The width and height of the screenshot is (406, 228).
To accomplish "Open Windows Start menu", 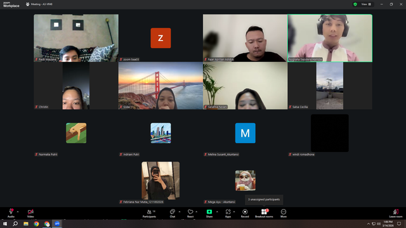I will [5, 224].
